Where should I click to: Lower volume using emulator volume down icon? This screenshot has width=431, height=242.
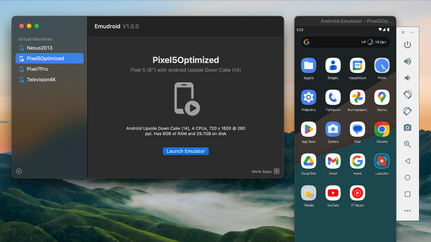pos(407,78)
